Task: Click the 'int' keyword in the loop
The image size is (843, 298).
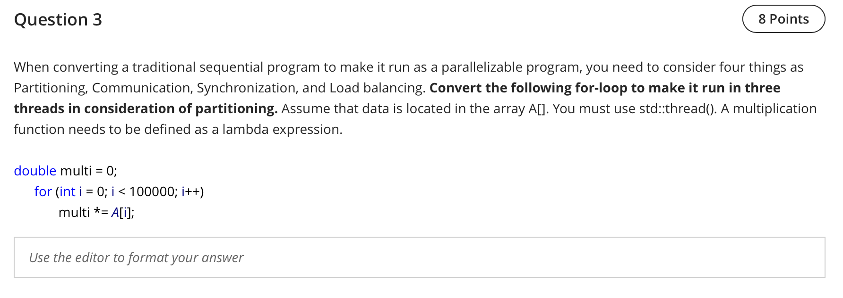Action: (68, 191)
